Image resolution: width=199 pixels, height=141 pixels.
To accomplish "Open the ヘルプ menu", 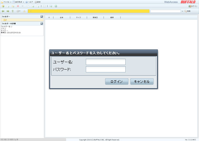I will [29, 2].
